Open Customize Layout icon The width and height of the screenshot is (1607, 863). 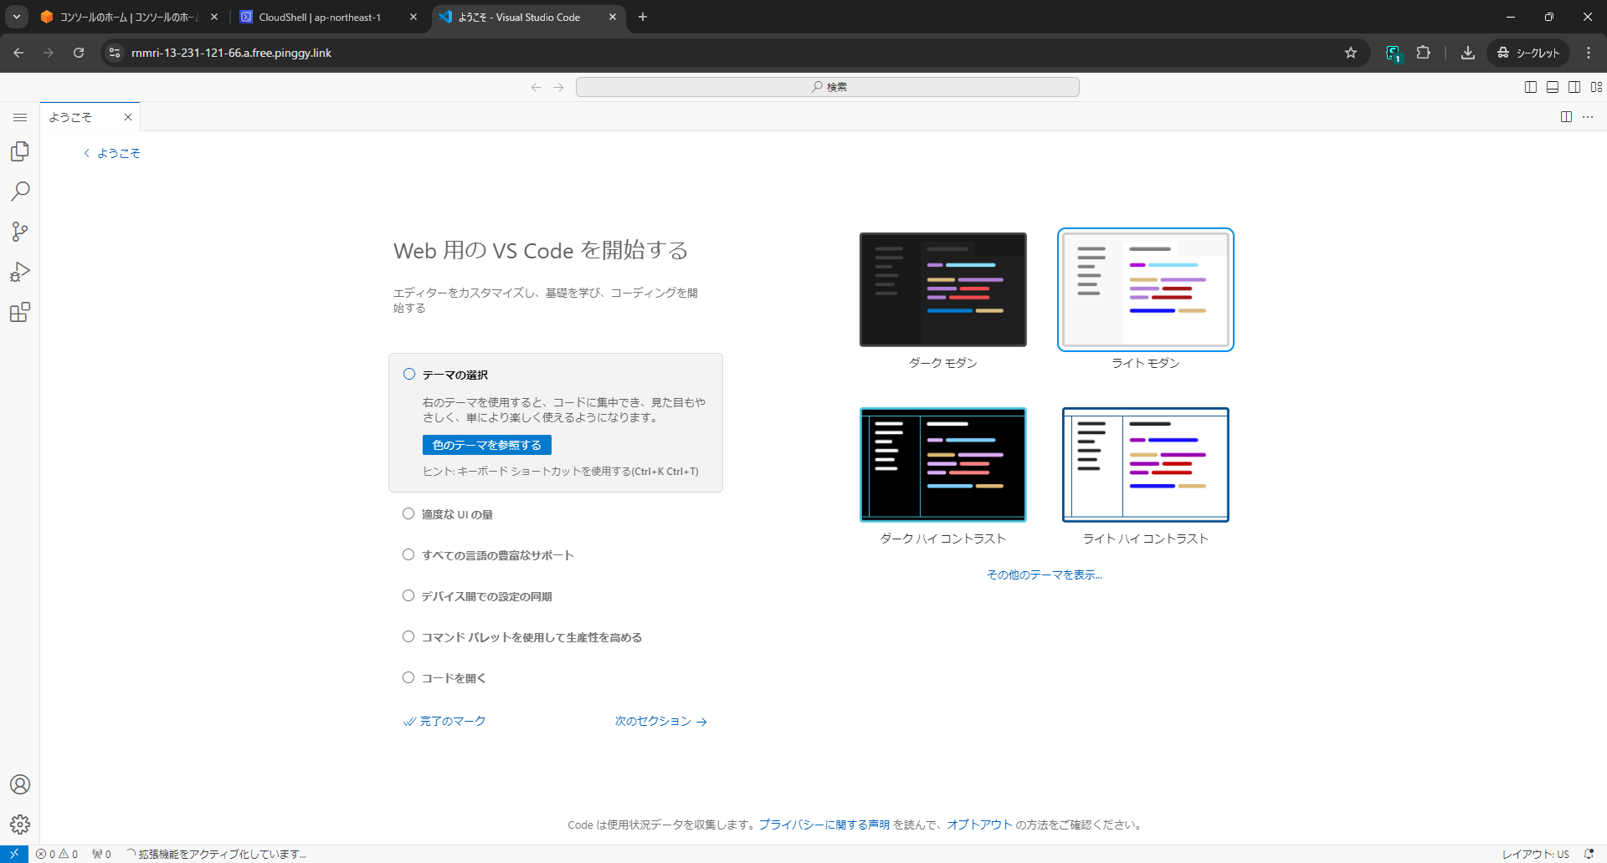click(x=1596, y=87)
